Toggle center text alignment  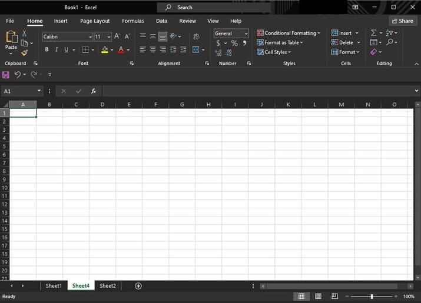pos(153,49)
